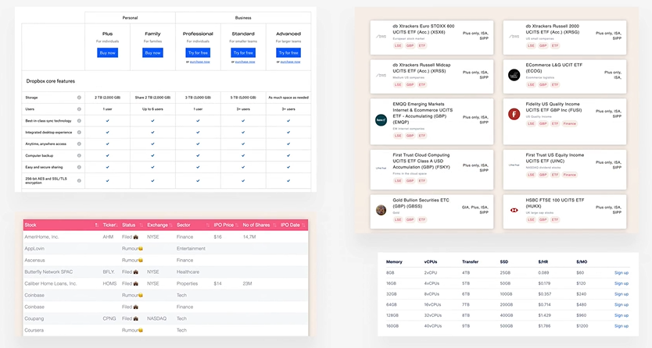The height and width of the screenshot is (348, 652).
Task: Click Sign up for the 16GB plan
Action: coord(622,283)
